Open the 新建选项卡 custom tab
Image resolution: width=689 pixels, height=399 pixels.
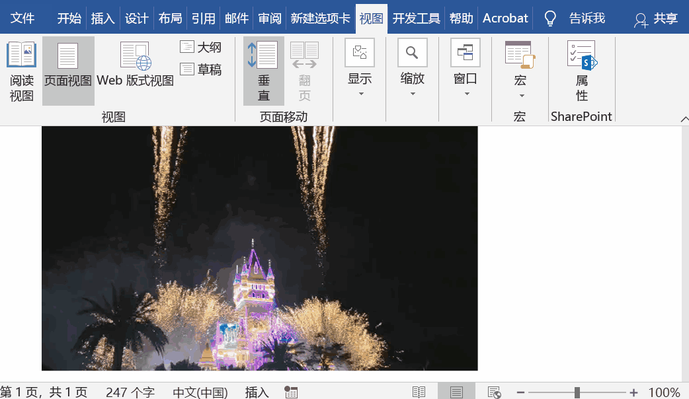[x=320, y=18]
